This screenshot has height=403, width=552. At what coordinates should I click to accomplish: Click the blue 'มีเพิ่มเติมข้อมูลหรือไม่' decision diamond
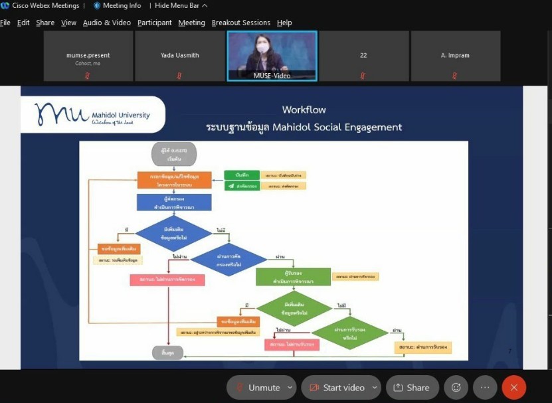coord(173,233)
